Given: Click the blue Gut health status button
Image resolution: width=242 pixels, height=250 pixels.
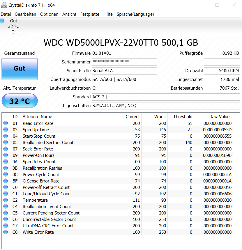Looking at the screenshot, I should pos(20,69).
